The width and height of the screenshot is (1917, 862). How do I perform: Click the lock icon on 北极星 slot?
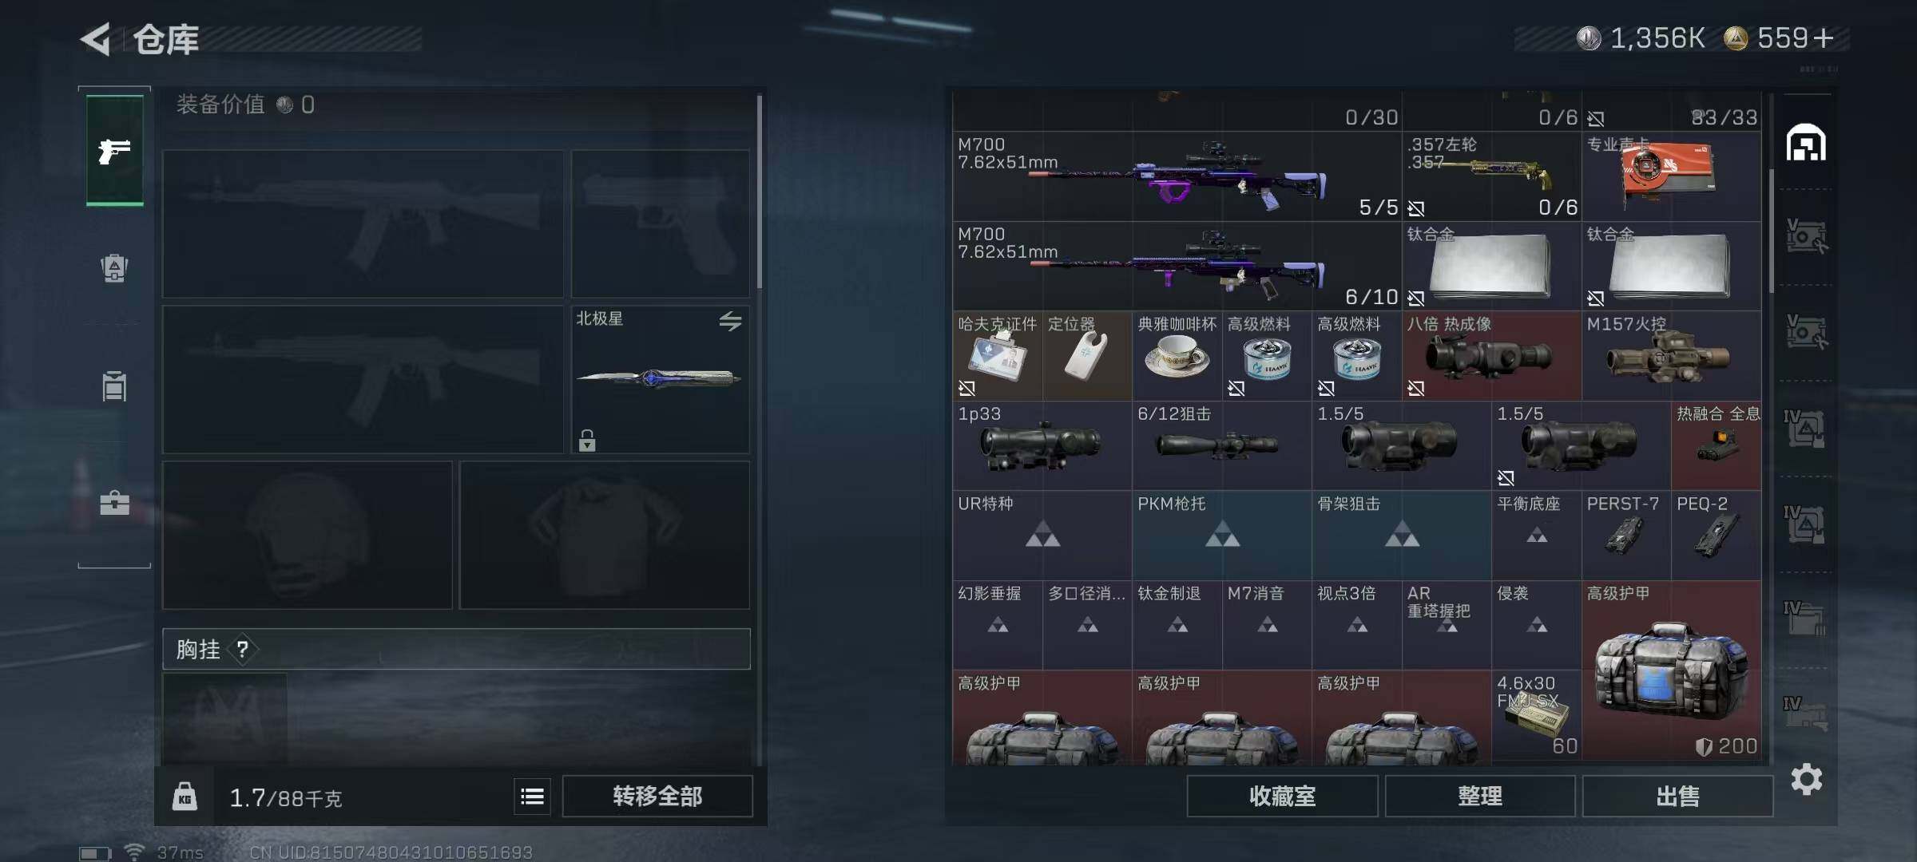[587, 440]
